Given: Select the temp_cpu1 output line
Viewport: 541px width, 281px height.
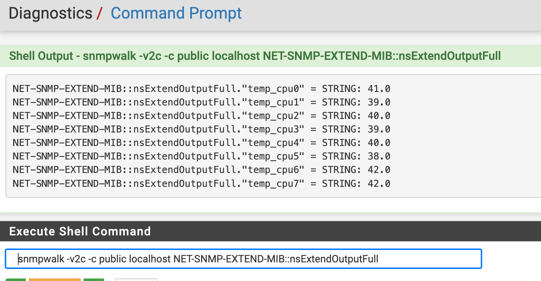Looking at the screenshot, I should click(201, 102).
